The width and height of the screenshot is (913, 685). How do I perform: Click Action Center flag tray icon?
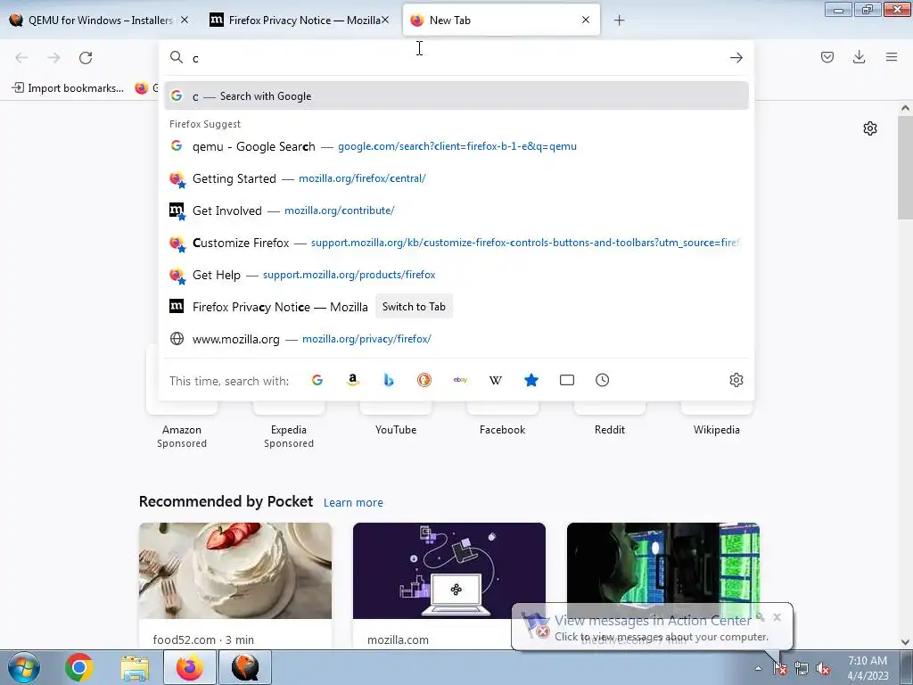(780, 669)
